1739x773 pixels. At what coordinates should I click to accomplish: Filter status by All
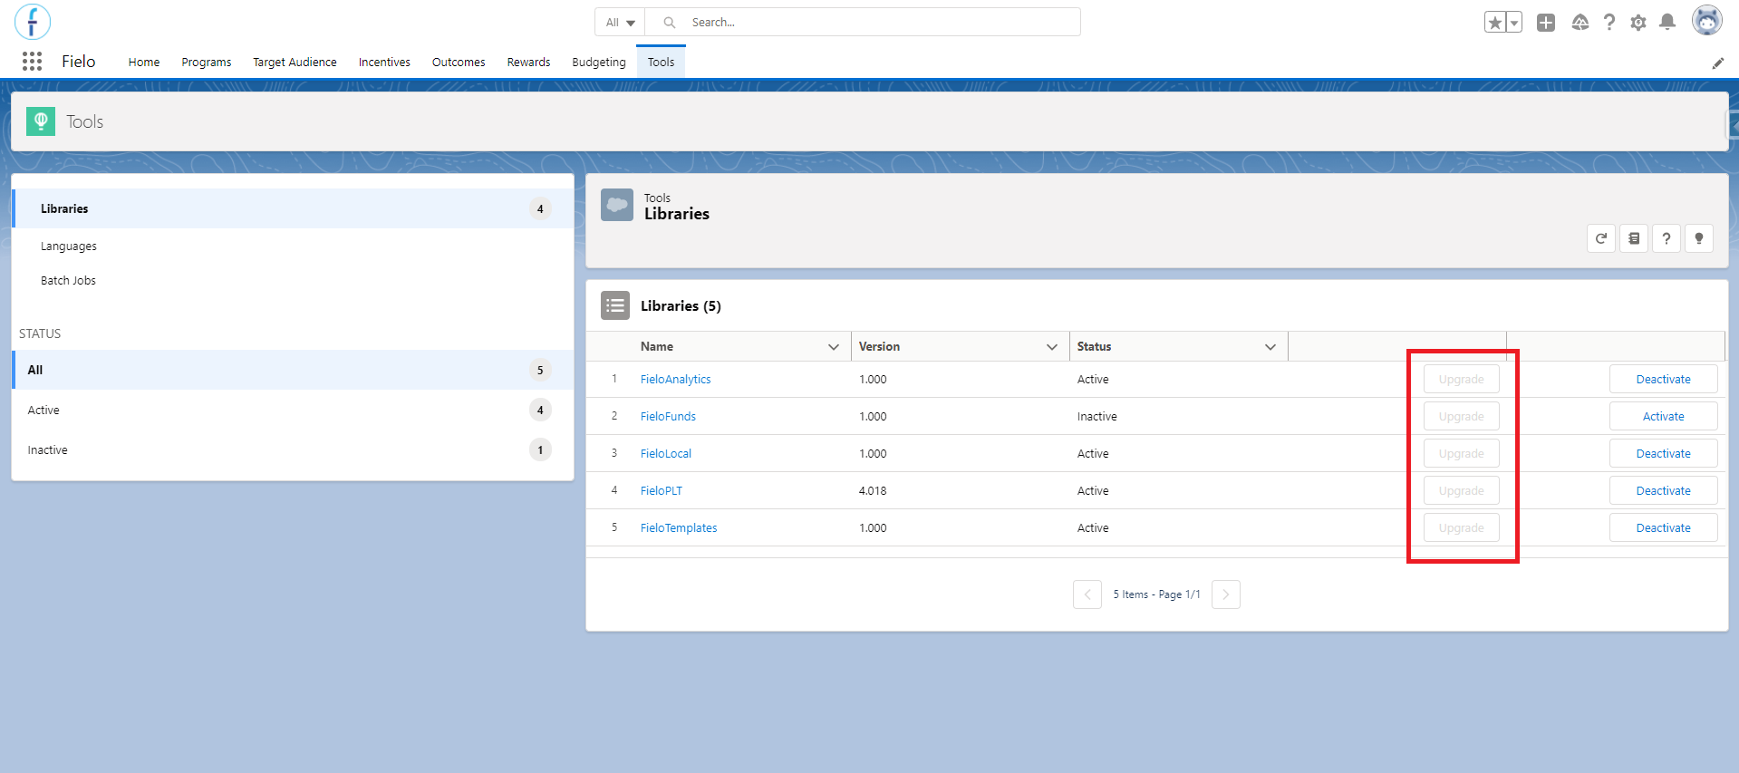click(293, 370)
